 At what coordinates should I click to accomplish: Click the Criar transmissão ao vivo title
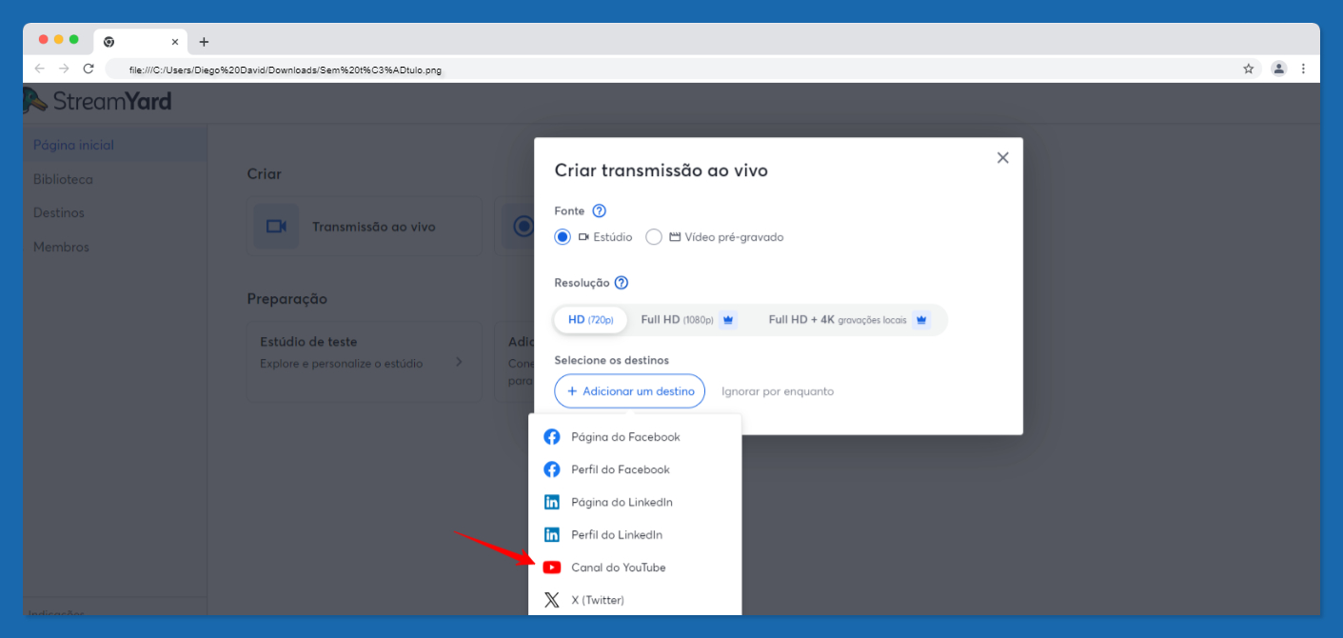point(662,171)
